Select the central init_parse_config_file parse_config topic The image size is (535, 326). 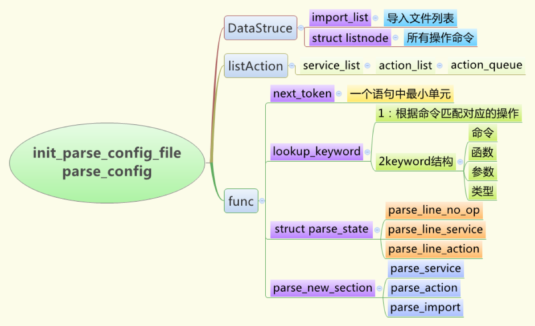[107, 163]
